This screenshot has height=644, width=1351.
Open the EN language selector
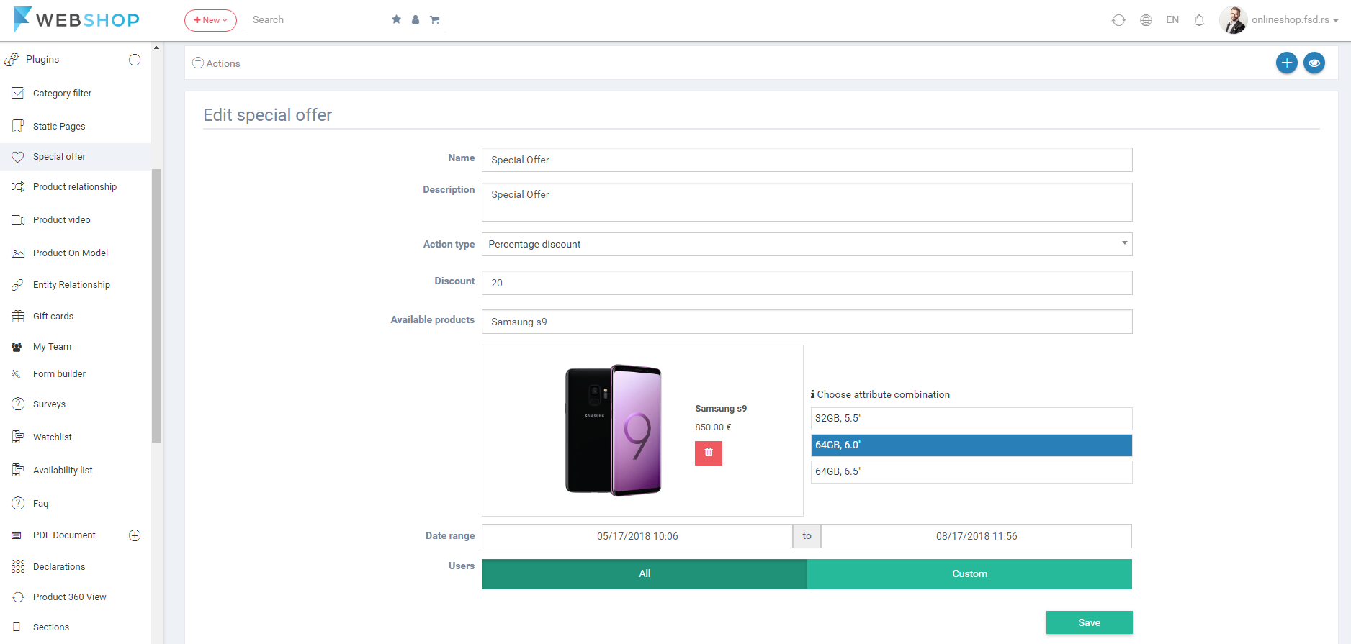[1172, 19]
